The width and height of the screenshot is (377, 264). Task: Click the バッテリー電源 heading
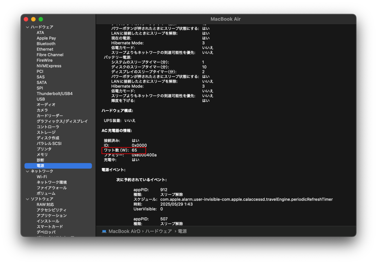pyautogui.click(x=117, y=57)
